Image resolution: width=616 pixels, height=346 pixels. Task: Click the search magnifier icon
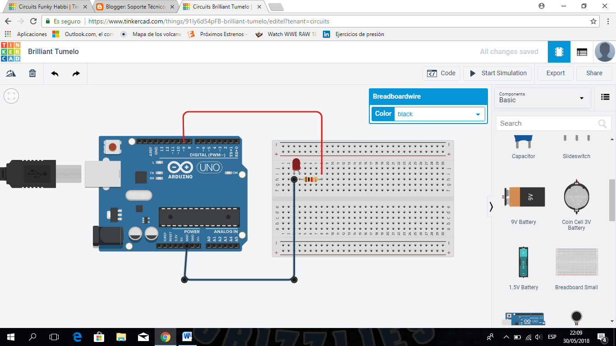[x=603, y=123]
